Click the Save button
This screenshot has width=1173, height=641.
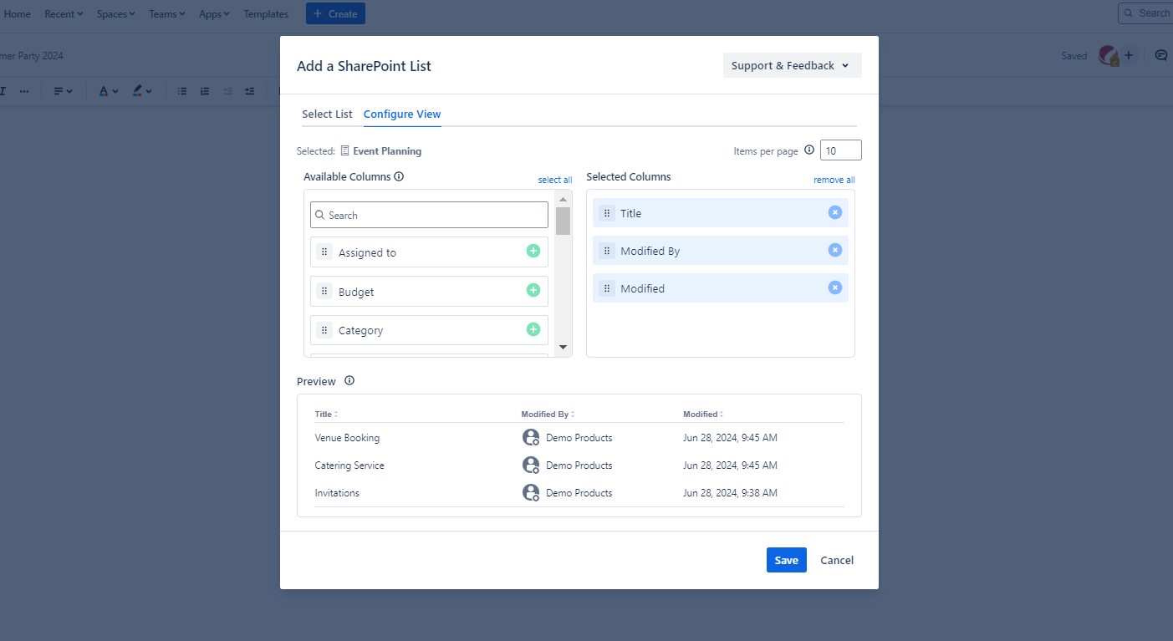click(786, 560)
